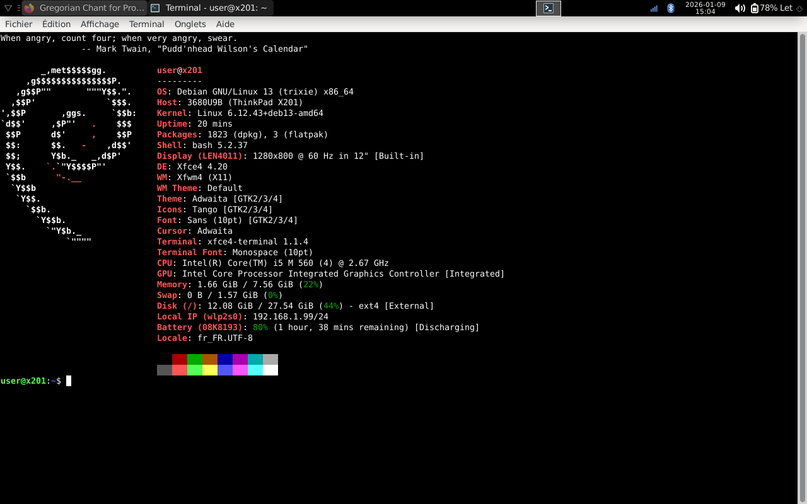The height and width of the screenshot is (504, 807).
Task: Click the standalone terminal icon in the top panel
Action: tap(549, 8)
